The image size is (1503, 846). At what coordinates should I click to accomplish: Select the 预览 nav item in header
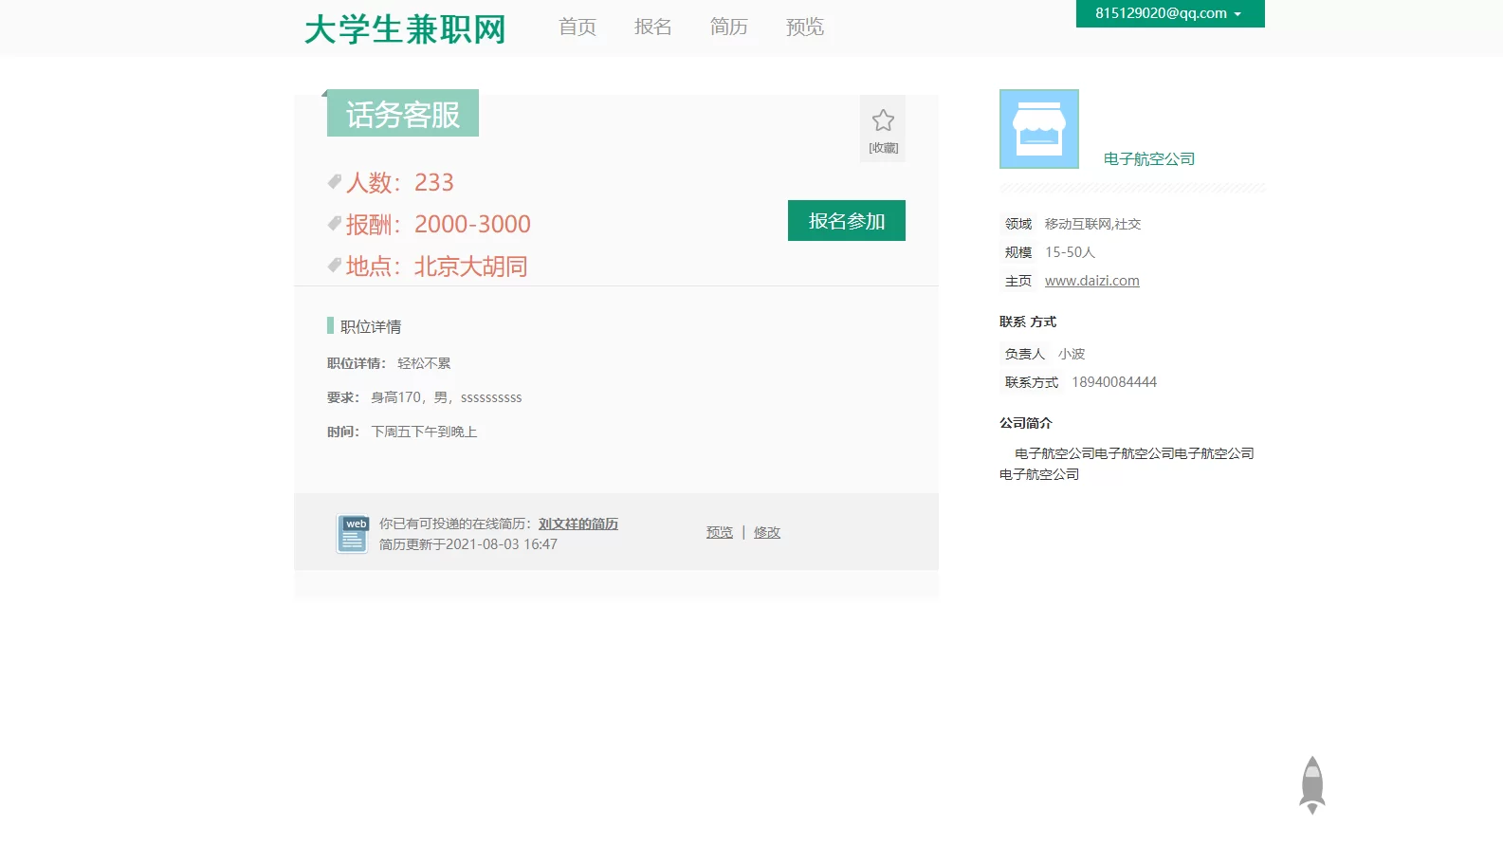pyautogui.click(x=804, y=27)
